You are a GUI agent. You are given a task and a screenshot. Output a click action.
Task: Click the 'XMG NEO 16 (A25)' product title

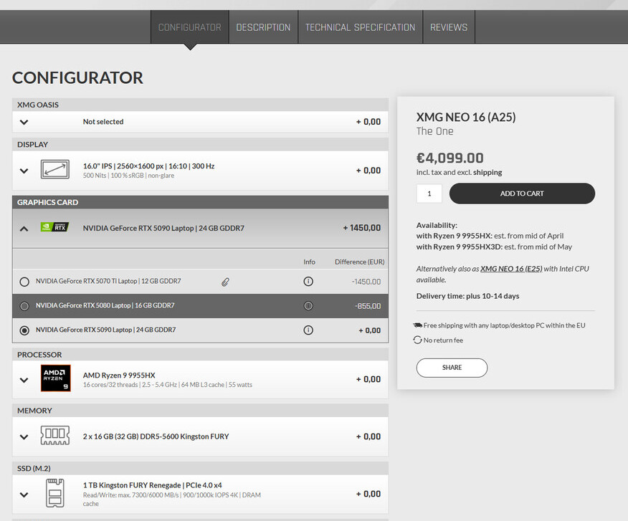466,117
